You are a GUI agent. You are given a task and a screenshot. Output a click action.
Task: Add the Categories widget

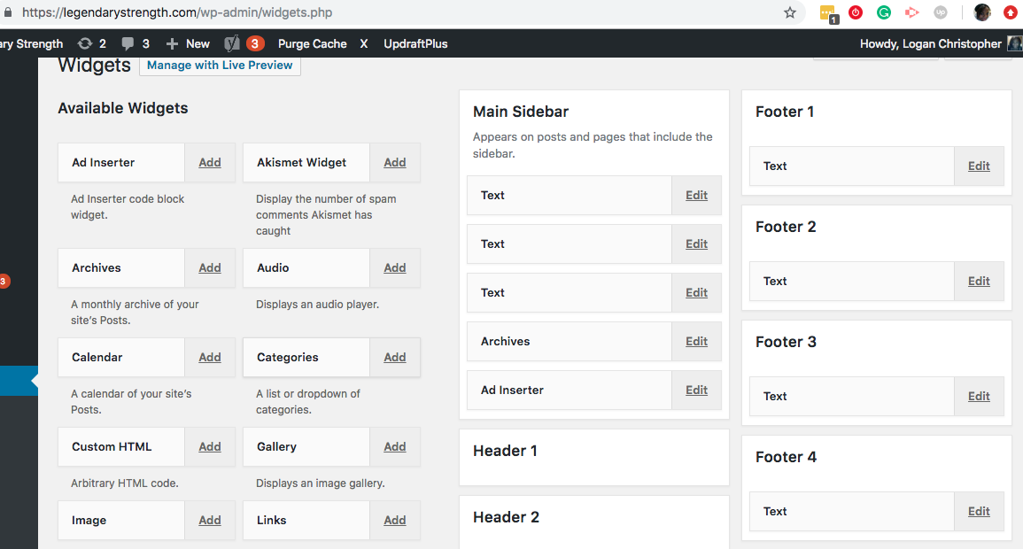[x=395, y=358]
